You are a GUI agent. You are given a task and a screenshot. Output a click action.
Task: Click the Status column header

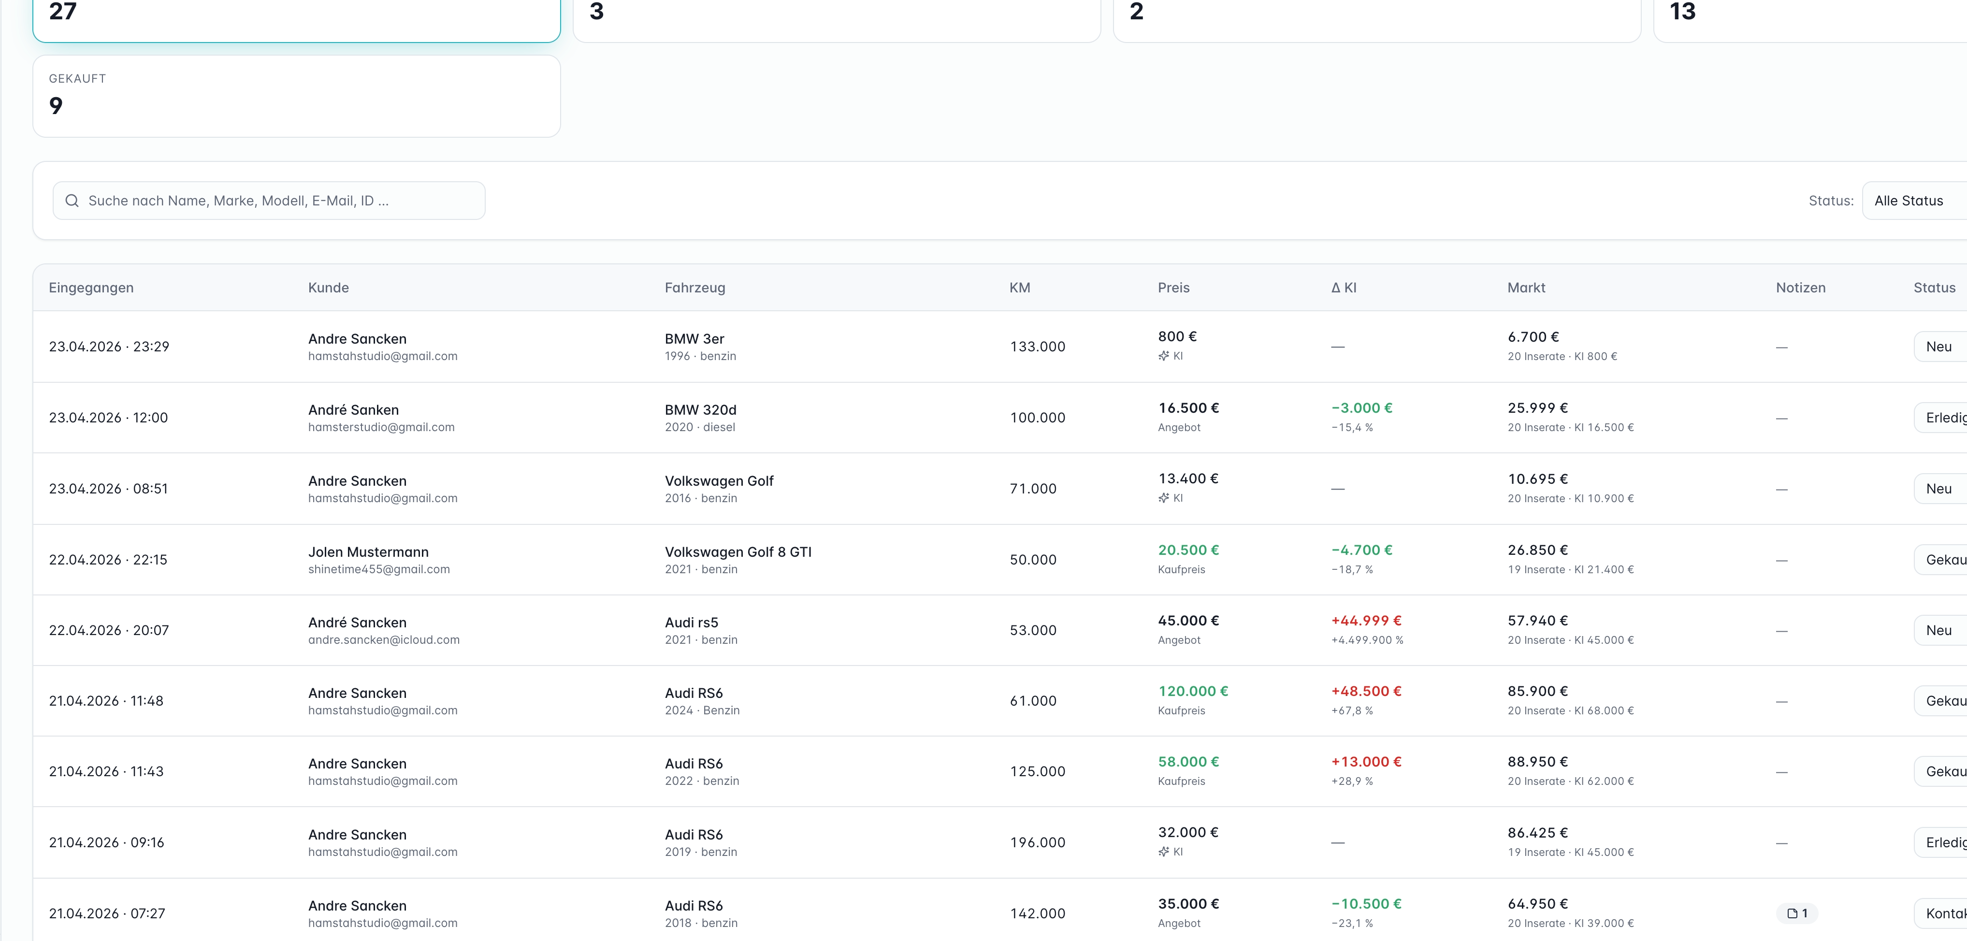(x=1934, y=288)
